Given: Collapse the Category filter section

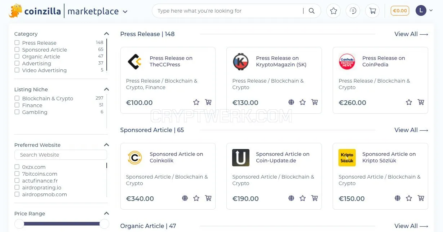Looking at the screenshot, I should (x=106, y=34).
